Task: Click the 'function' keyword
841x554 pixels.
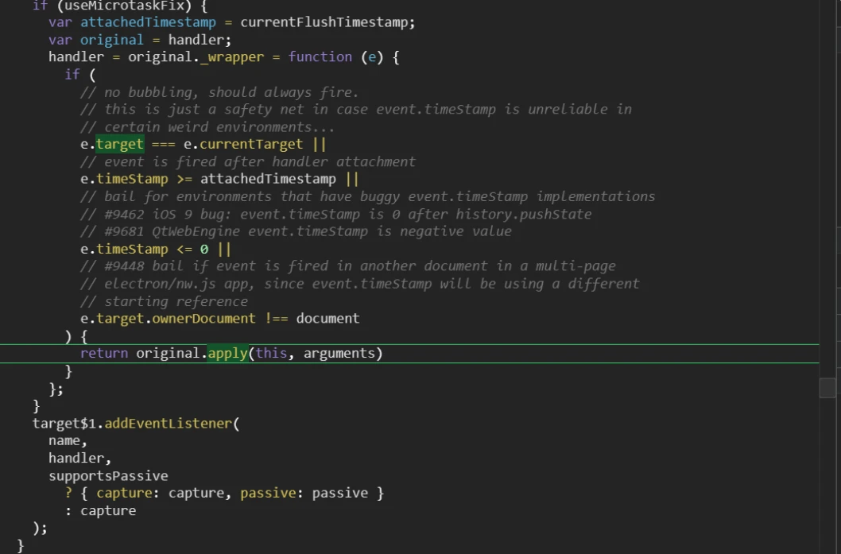Action: pos(320,57)
